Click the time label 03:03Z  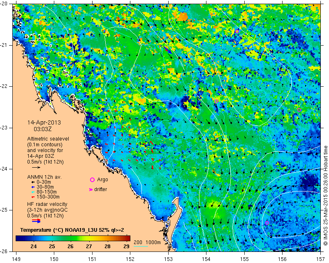tap(43, 129)
